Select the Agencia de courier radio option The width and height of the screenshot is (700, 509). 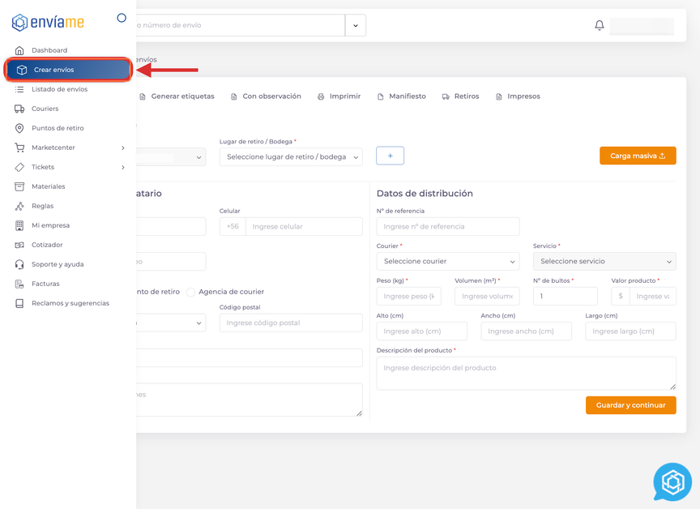point(191,292)
